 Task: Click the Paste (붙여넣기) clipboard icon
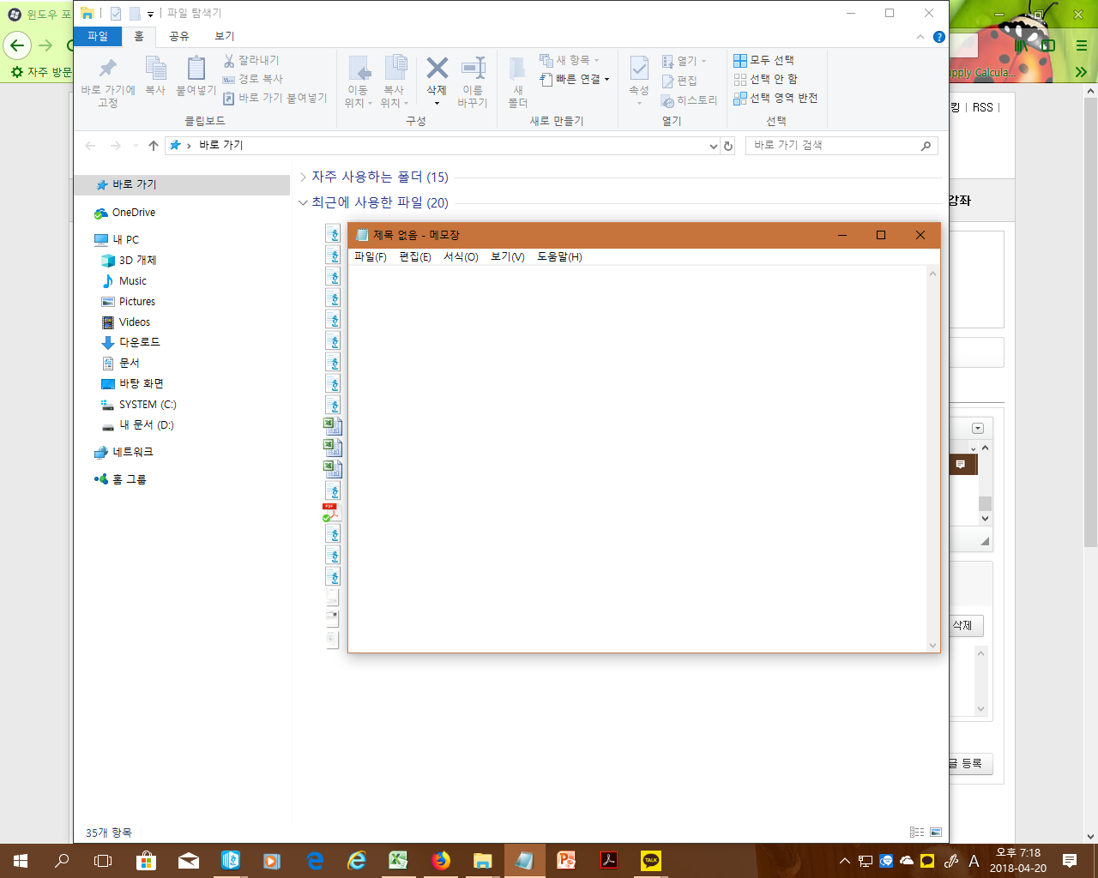pos(196,68)
